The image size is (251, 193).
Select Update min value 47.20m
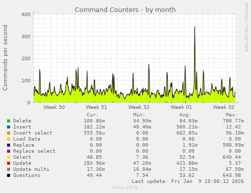point(142,163)
